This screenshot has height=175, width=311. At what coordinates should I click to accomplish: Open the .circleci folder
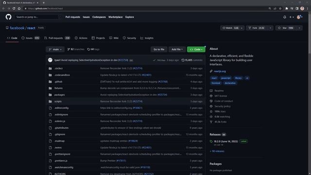point(58,68)
